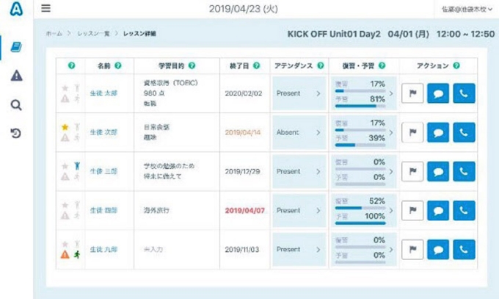Call 生徒 三郎 with the phone button

pyautogui.click(x=464, y=171)
